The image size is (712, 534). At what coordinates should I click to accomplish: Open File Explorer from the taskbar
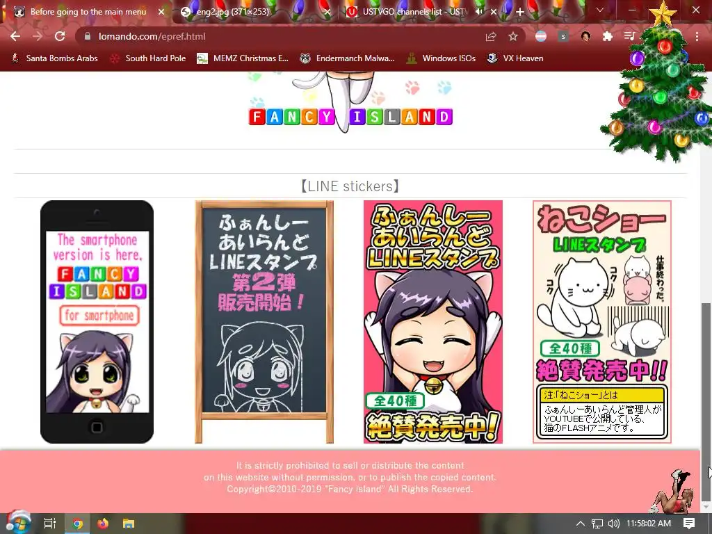click(x=129, y=524)
